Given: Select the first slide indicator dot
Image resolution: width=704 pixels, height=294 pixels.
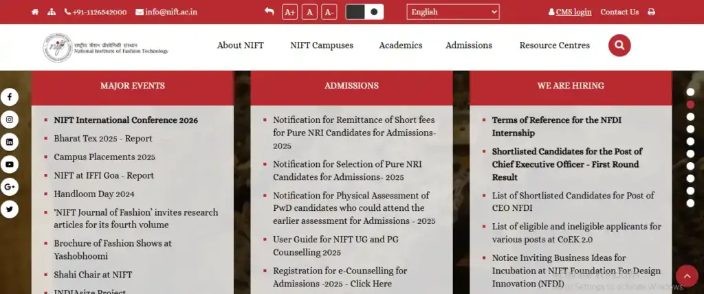Looking at the screenshot, I should pos(690,92).
